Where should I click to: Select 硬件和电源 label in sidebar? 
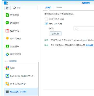click(16, 39)
